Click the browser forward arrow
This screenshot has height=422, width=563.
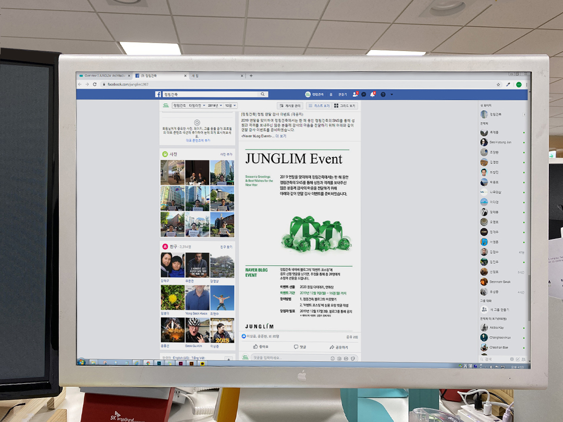87,84
